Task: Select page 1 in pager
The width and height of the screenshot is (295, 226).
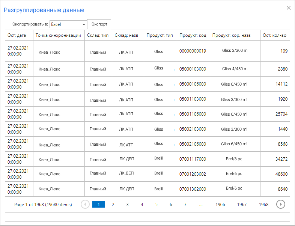Action: (99, 204)
